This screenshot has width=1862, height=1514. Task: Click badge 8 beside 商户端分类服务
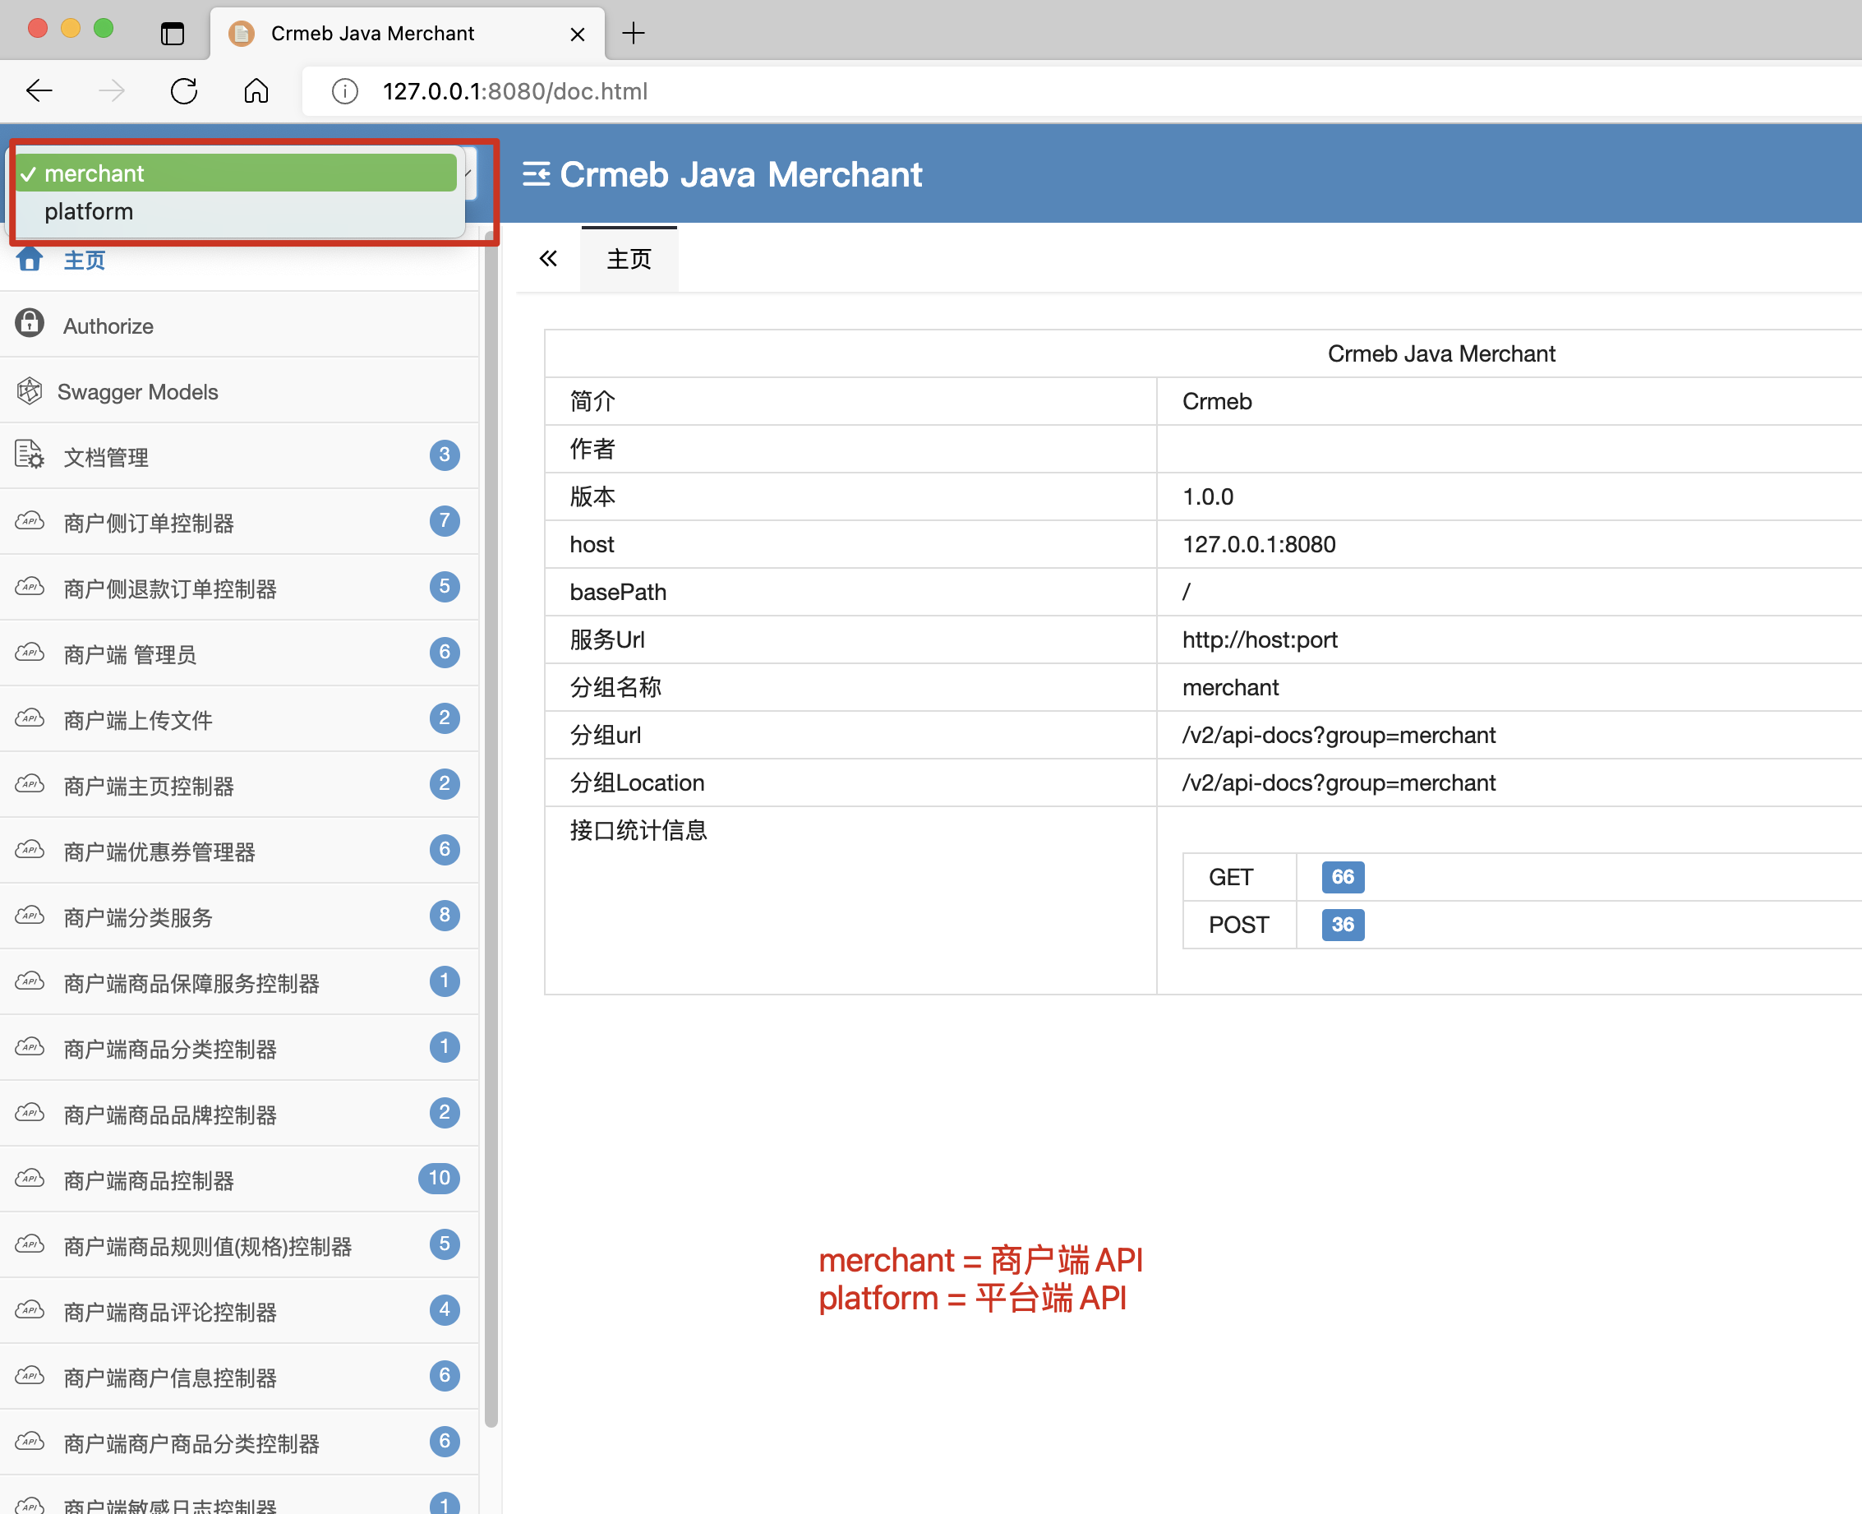(445, 915)
